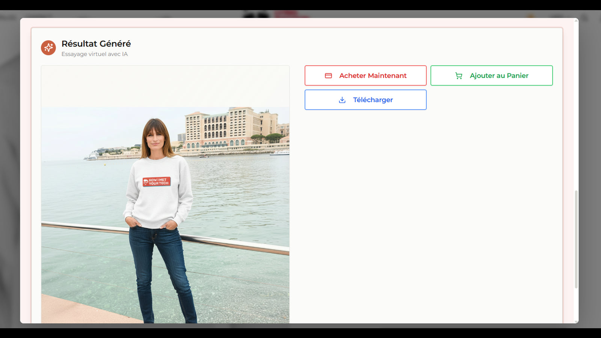Screen dimensions: 601x338
Task: Download the result using "Télécharger"
Action: point(365,100)
